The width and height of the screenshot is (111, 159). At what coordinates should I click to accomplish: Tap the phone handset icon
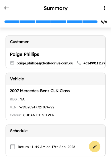tap(79, 63)
